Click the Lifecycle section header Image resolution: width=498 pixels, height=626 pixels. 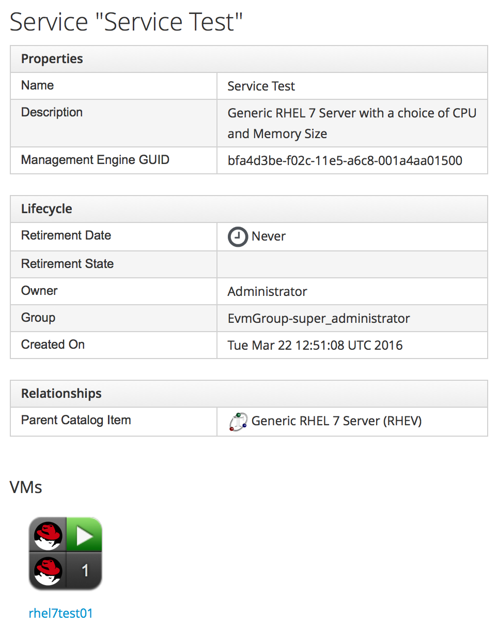coord(46,209)
